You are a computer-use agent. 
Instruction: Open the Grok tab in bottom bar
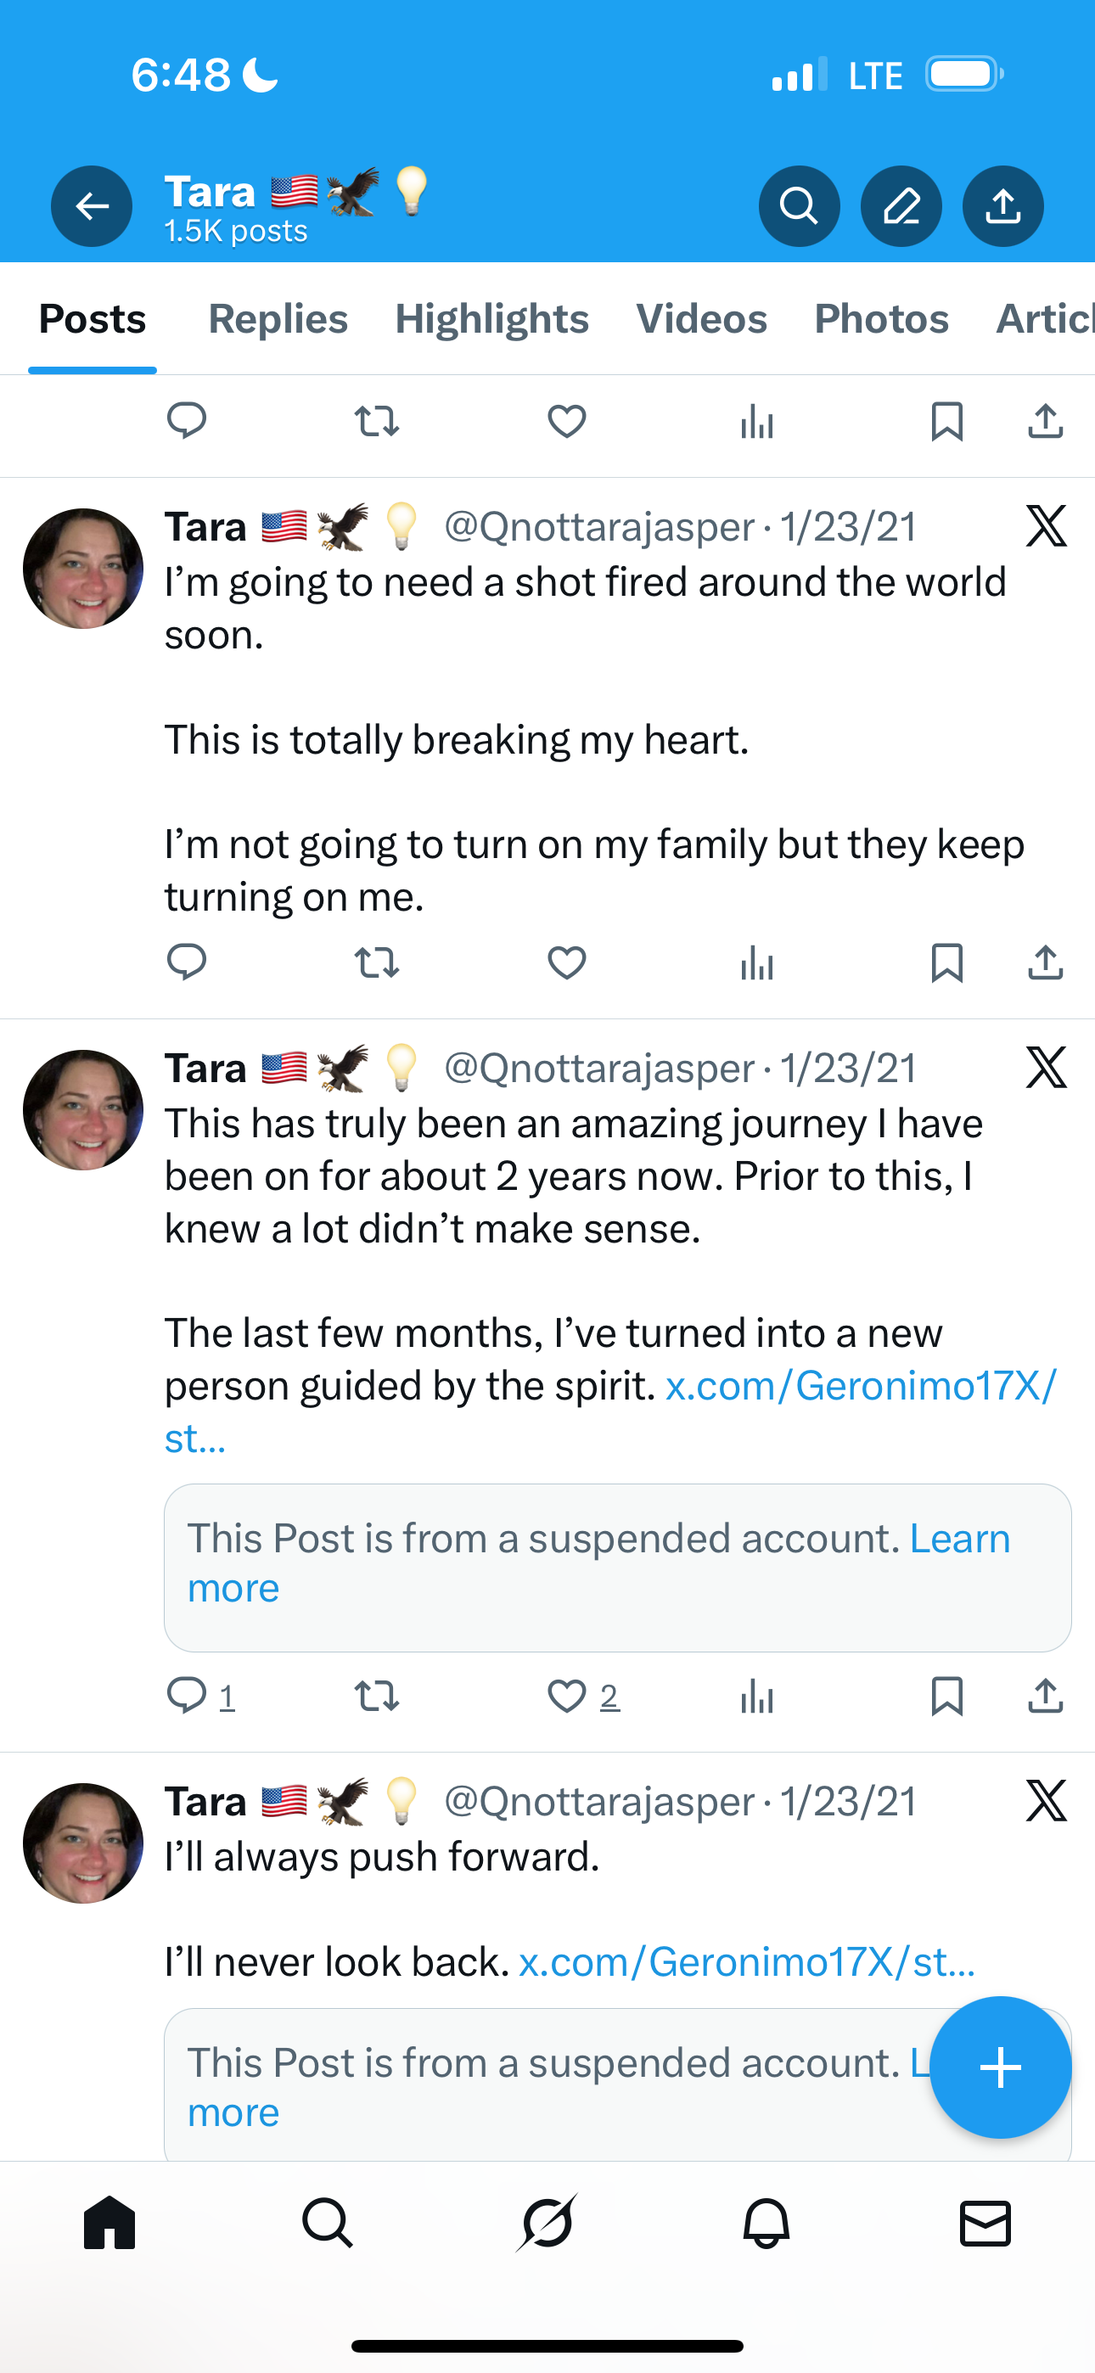tap(547, 2224)
